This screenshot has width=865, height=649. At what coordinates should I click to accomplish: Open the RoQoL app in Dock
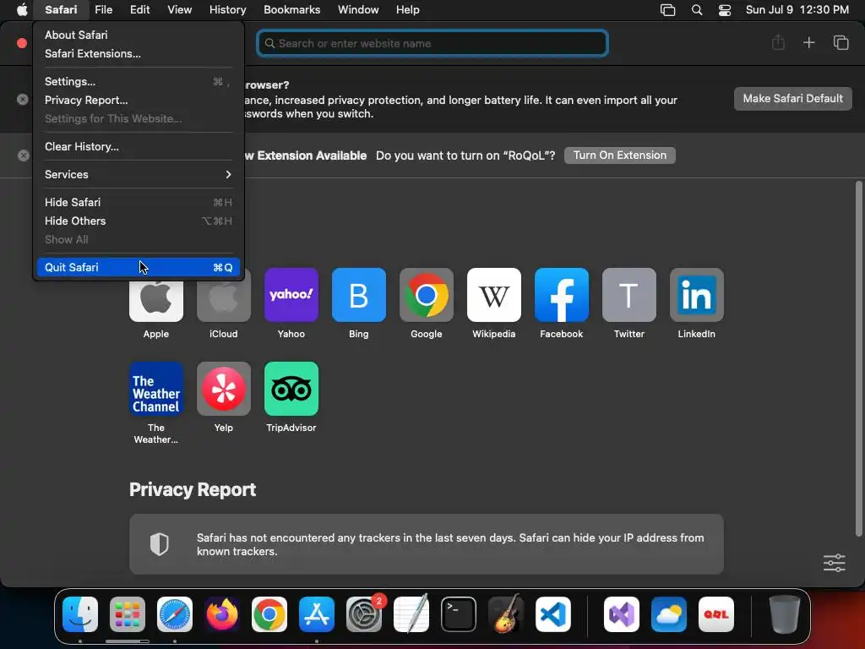pyautogui.click(x=716, y=614)
